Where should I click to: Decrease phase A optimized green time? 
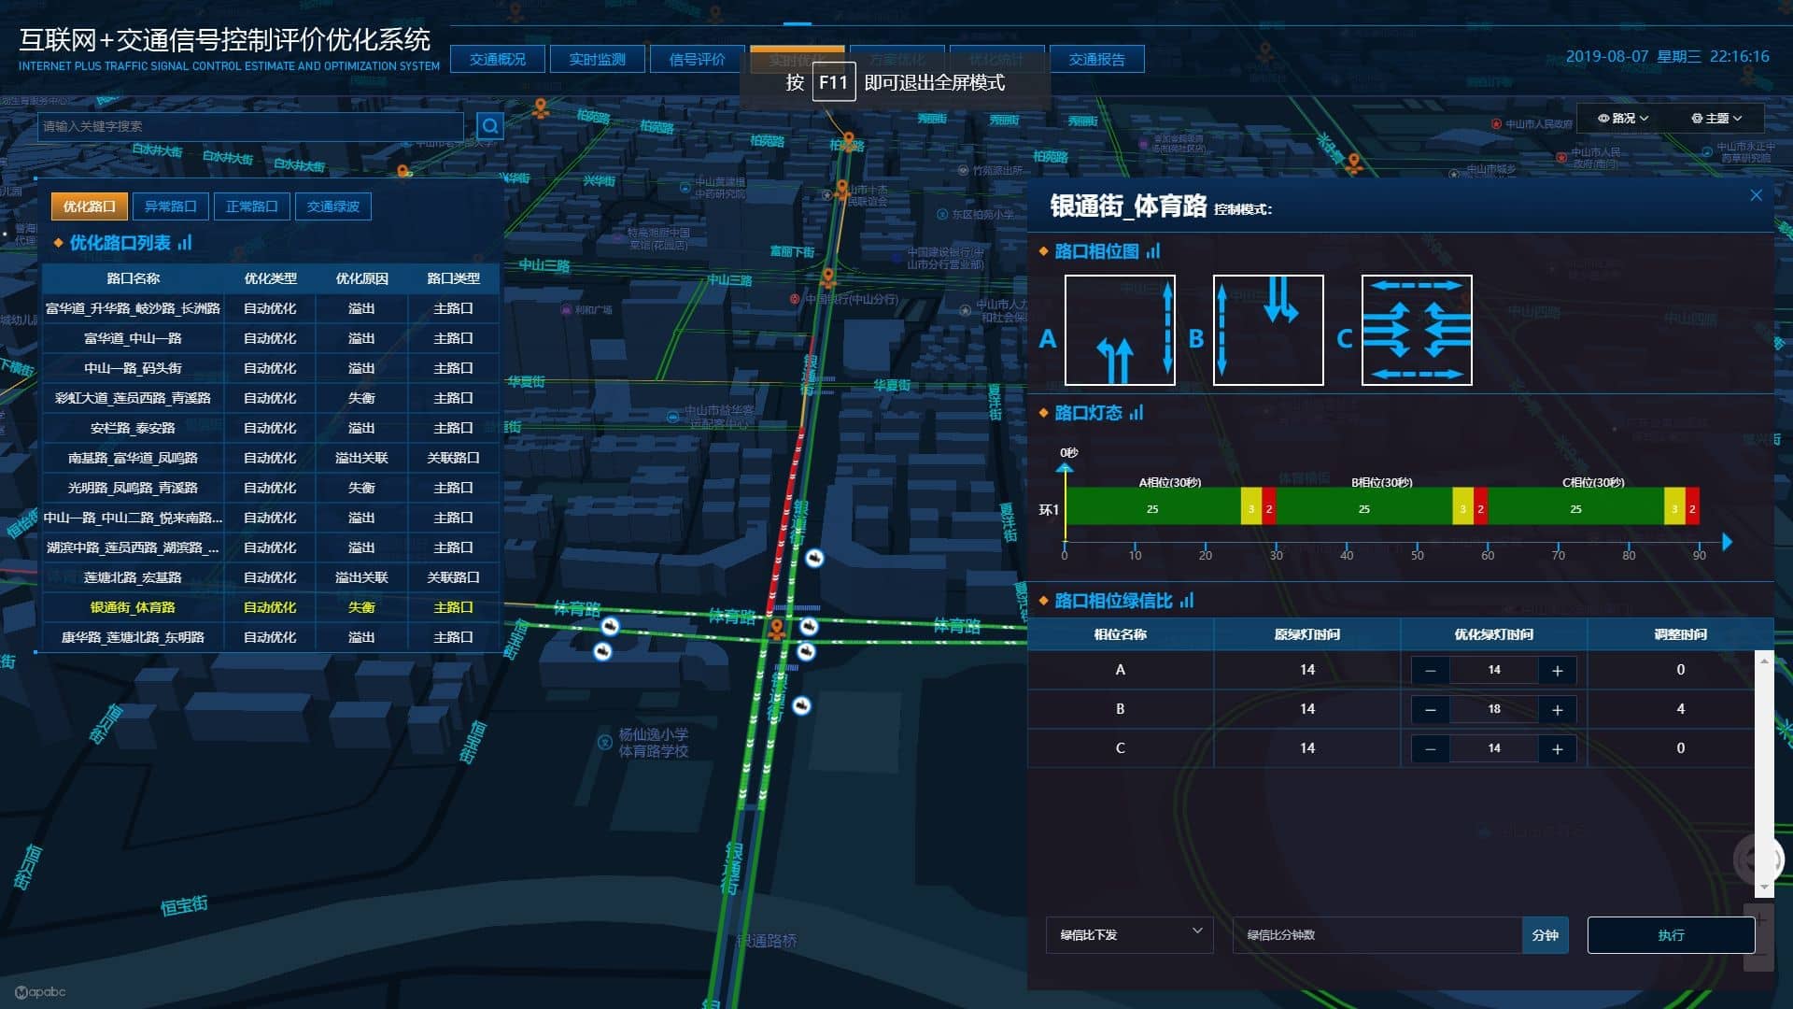click(x=1430, y=671)
